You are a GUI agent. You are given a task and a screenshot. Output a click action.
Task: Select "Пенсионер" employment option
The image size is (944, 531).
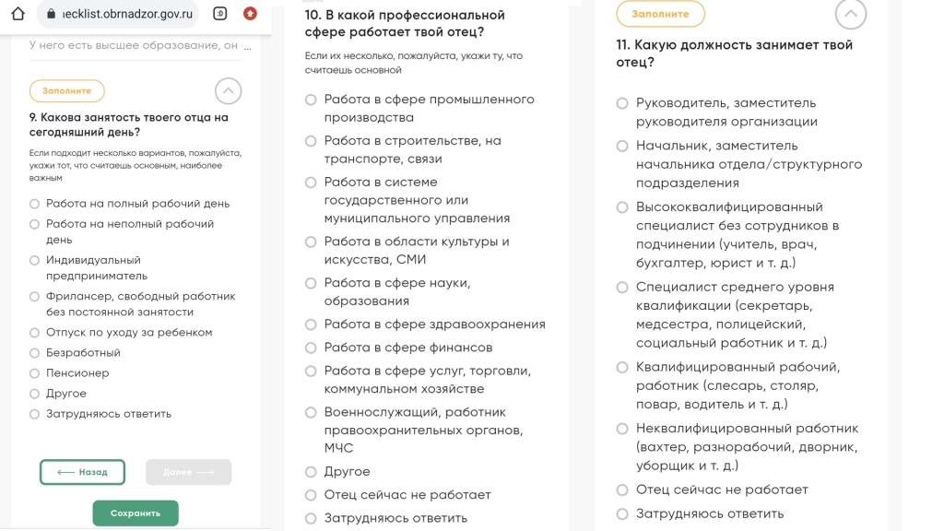(x=35, y=373)
